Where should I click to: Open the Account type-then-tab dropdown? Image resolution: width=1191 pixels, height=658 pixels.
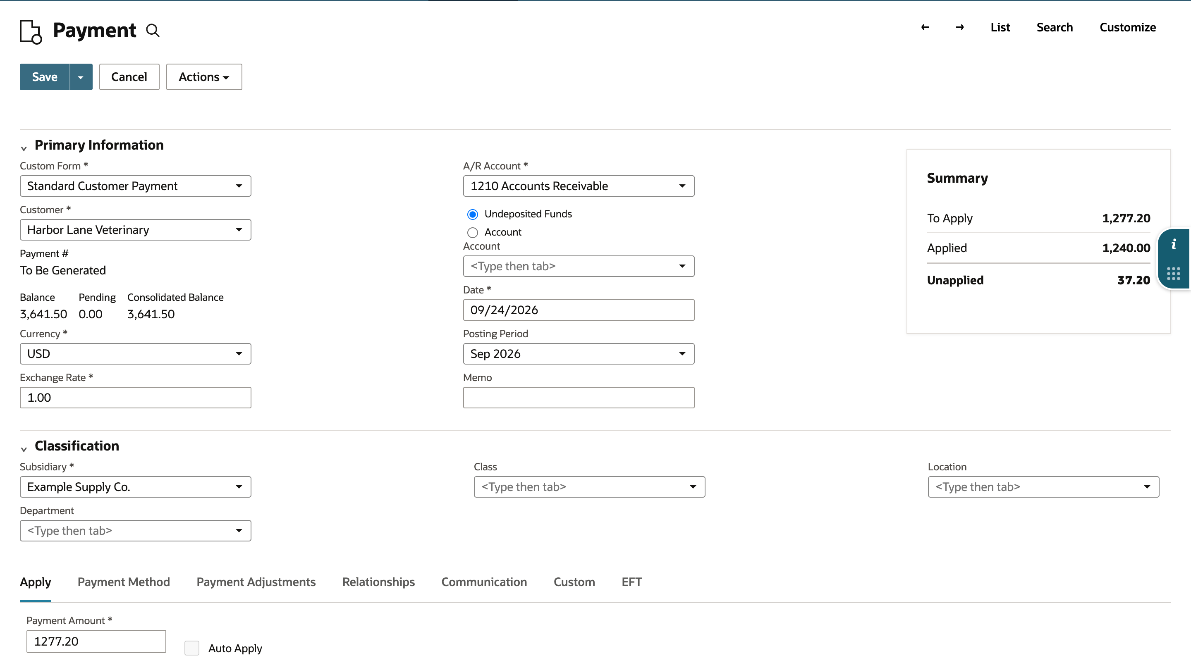pos(579,266)
